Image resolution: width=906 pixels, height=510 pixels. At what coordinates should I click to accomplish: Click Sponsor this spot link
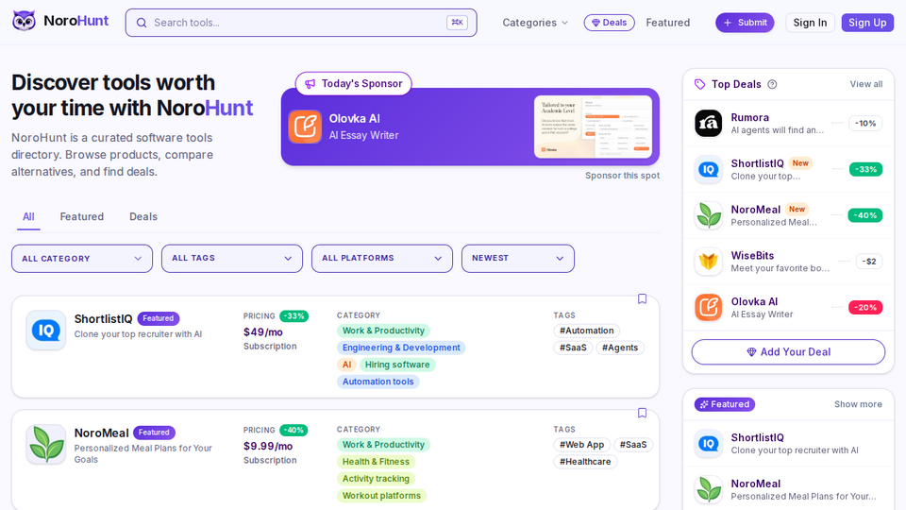pyautogui.click(x=622, y=176)
